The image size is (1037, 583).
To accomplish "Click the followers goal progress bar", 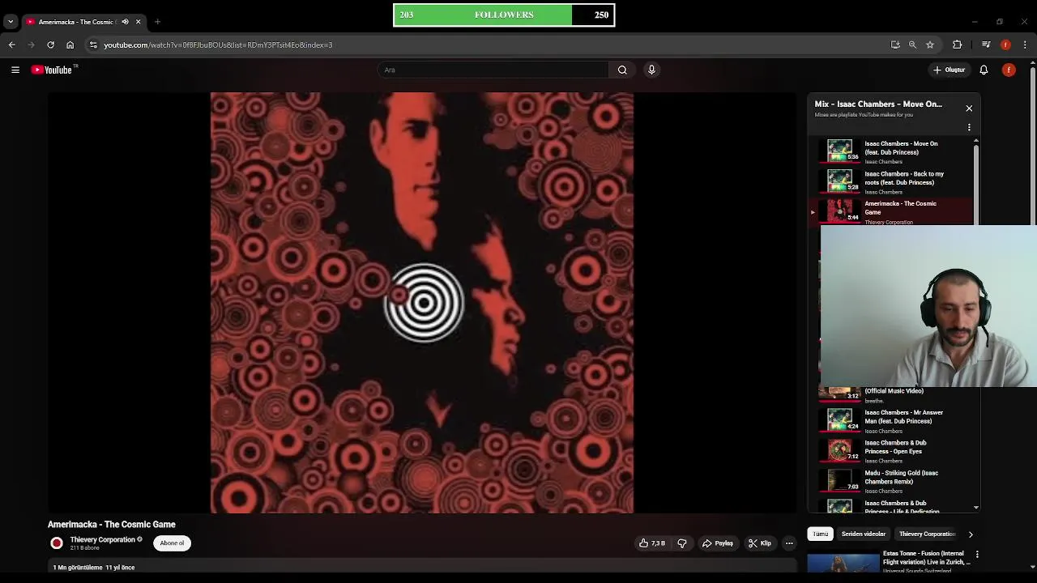I will tap(504, 15).
